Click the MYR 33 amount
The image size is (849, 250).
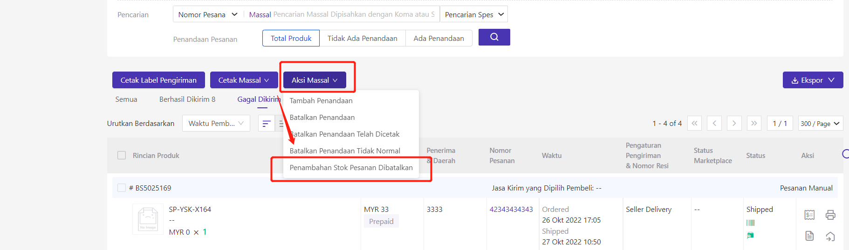[x=376, y=209]
